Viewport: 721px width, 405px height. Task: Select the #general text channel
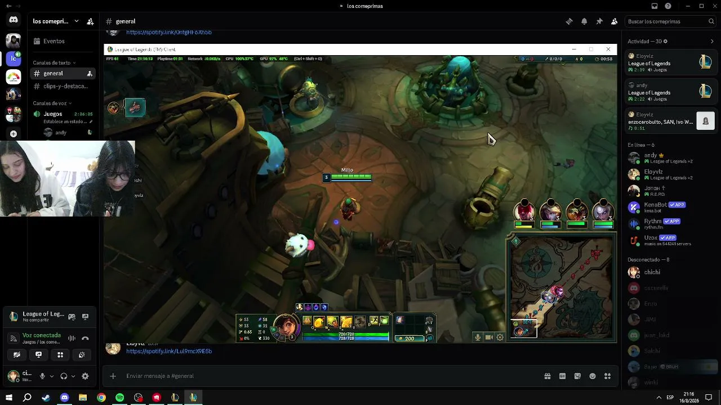tap(63, 74)
